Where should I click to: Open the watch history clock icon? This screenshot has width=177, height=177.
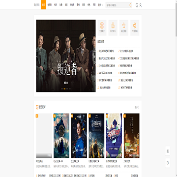(137, 5)
